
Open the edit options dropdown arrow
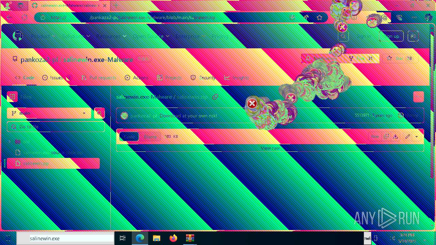click(x=417, y=136)
